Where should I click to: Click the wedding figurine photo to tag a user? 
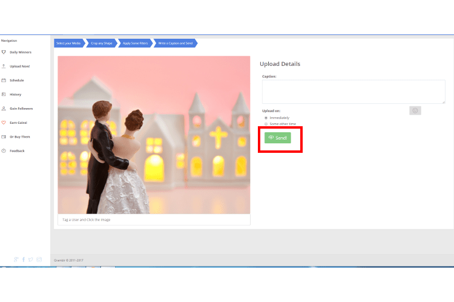154,135
